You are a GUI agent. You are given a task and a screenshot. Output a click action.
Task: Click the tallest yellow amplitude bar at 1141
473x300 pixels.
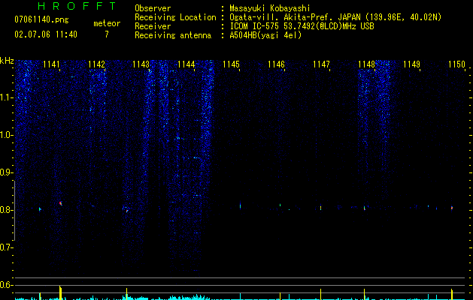pyautogui.click(x=60, y=292)
